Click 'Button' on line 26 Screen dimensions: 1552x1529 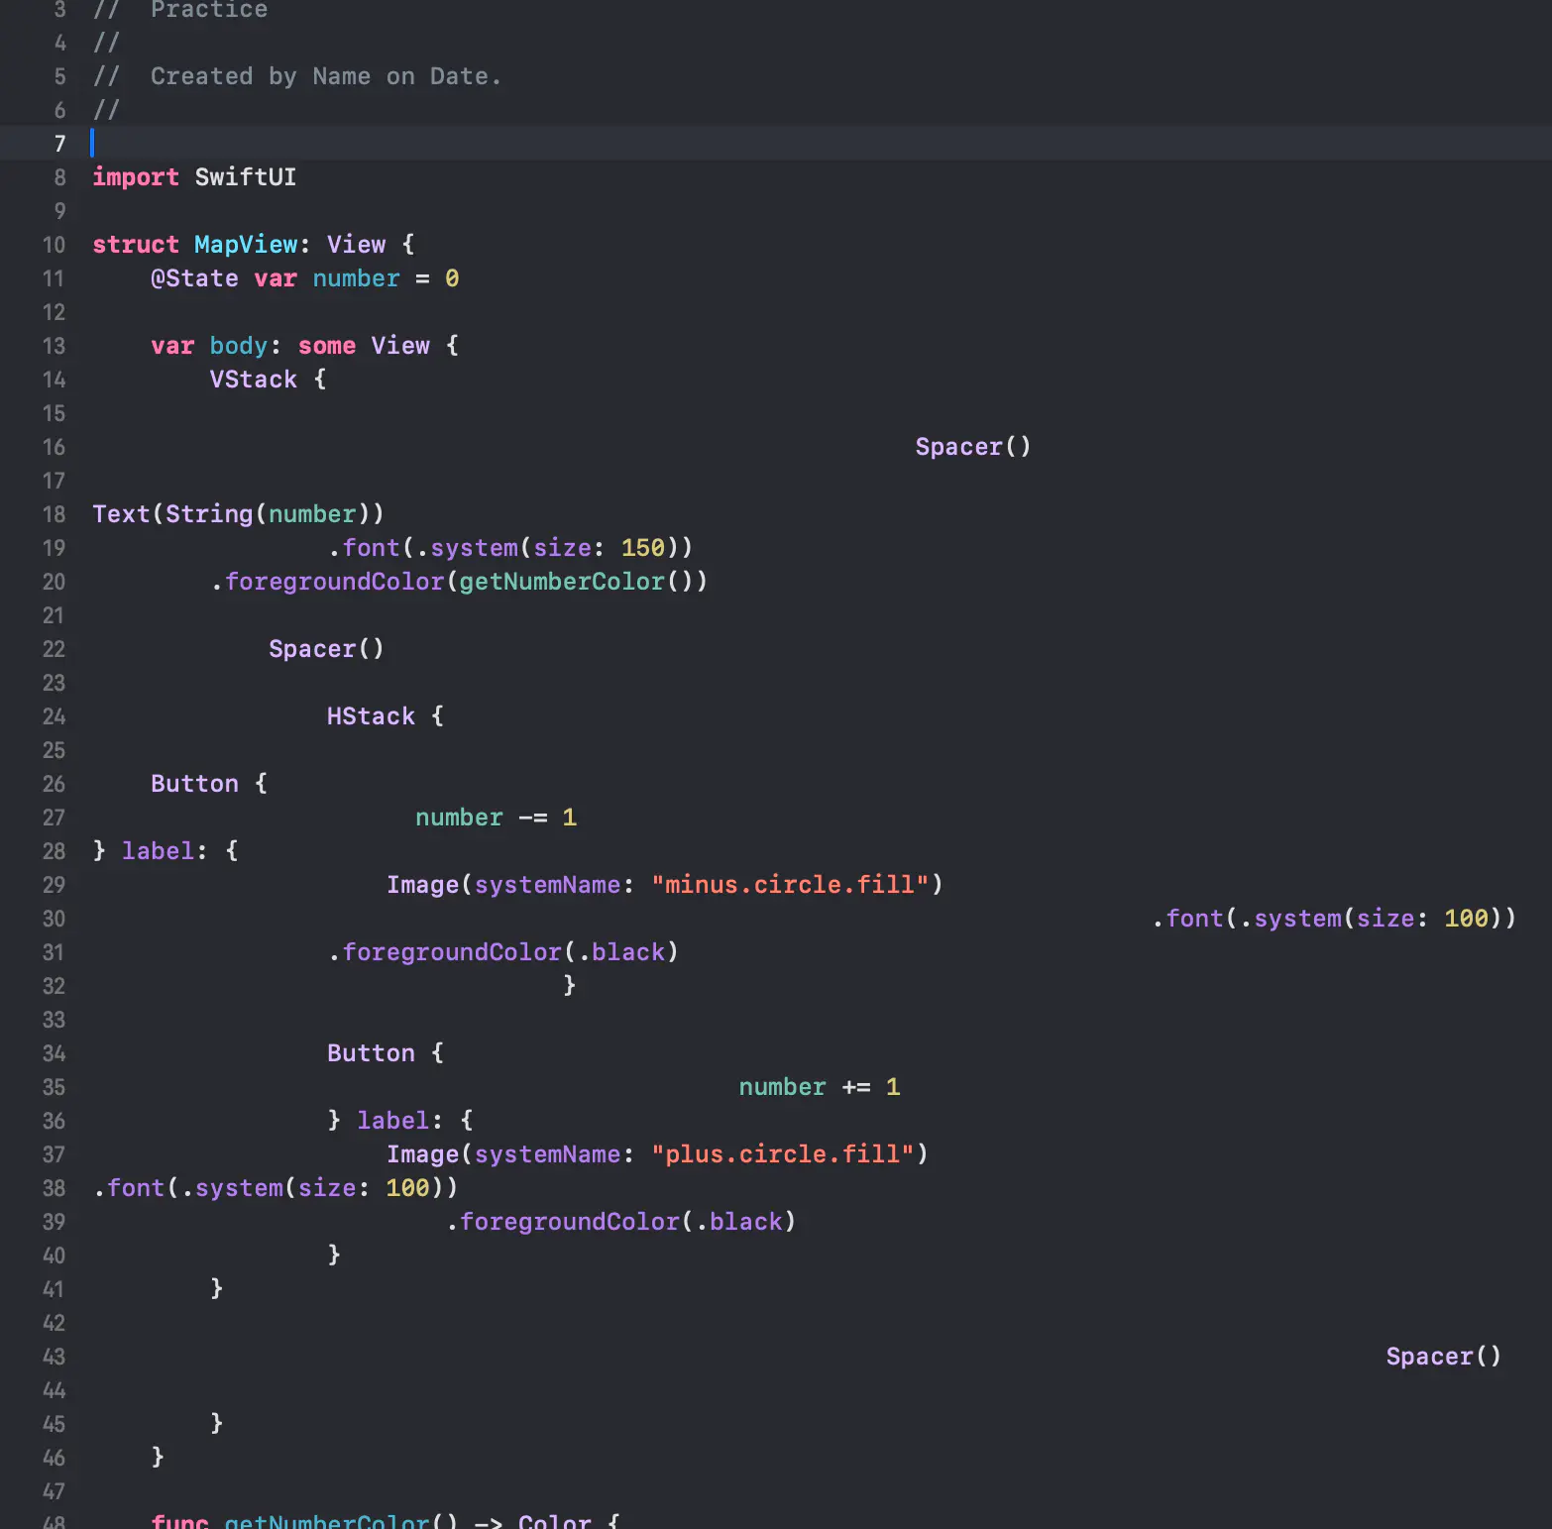click(194, 784)
